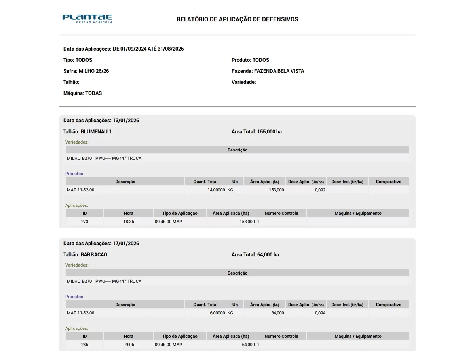Click the 'Variedades:' label in the BARRACÃO block

[x=77, y=265]
